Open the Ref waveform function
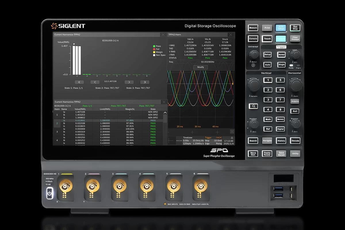 [x=267, y=129]
